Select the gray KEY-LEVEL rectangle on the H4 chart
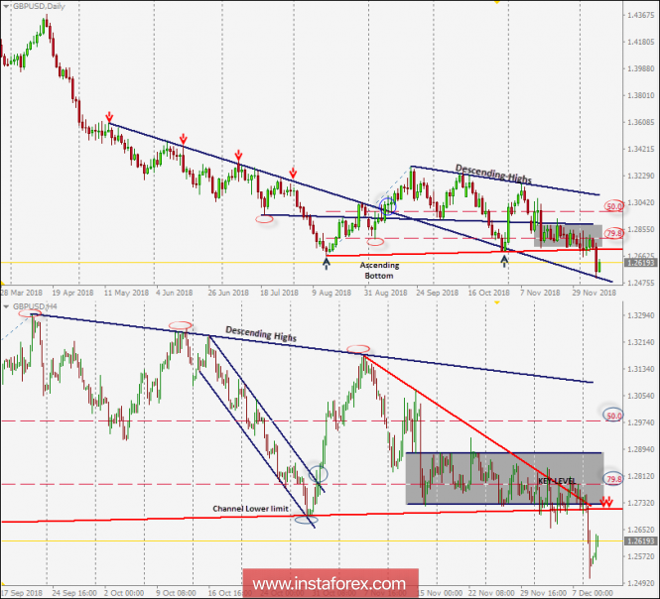The width and height of the screenshot is (660, 599). pos(503,478)
